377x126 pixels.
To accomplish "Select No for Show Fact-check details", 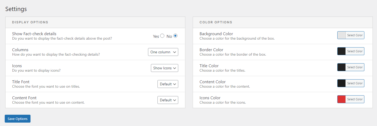I will [x=175, y=36].
